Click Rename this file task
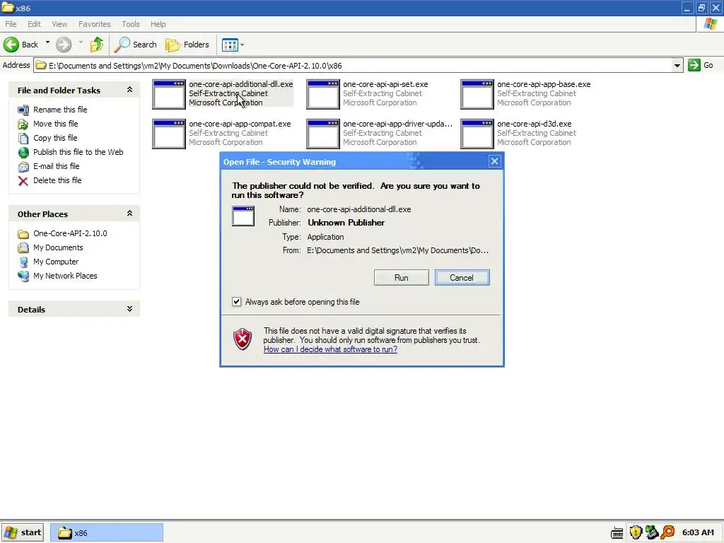Image resolution: width=724 pixels, height=543 pixels. pyautogui.click(x=60, y=110)
